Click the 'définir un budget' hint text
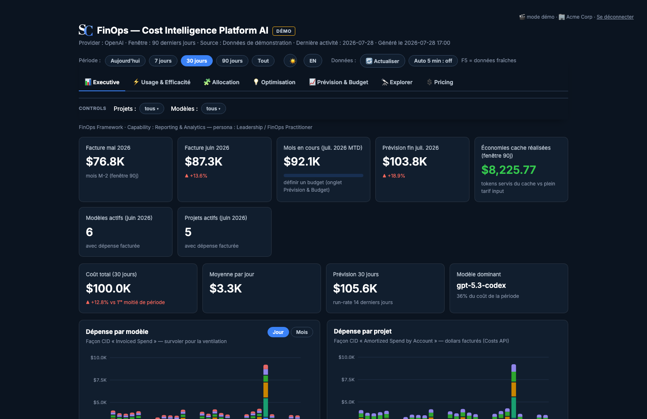Screen dimensions: 647x419 coord(313,186)
